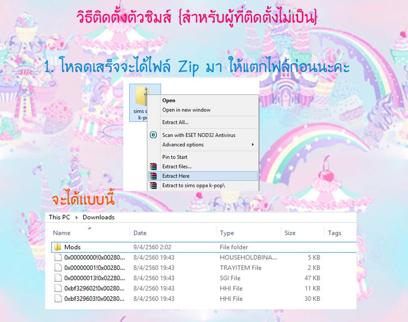Click the File folder type cell
The width and height of the screenshot is (408, 322).
click(x=234, y=247)
